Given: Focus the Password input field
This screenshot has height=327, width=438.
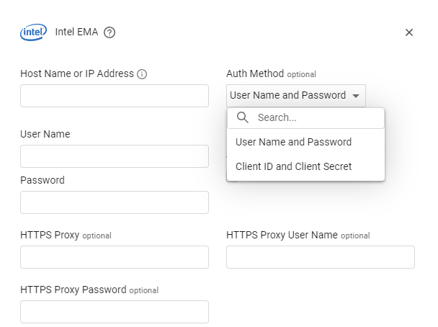Looking at the screenshot, I should (115, 202).
